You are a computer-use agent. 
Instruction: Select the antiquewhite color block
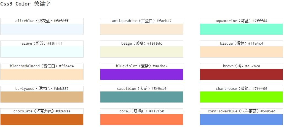pyautogui.click(x=142, y=29)
